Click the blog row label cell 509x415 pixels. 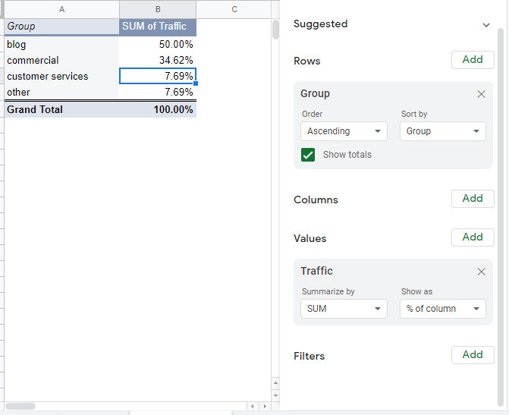tap(61, 45)
